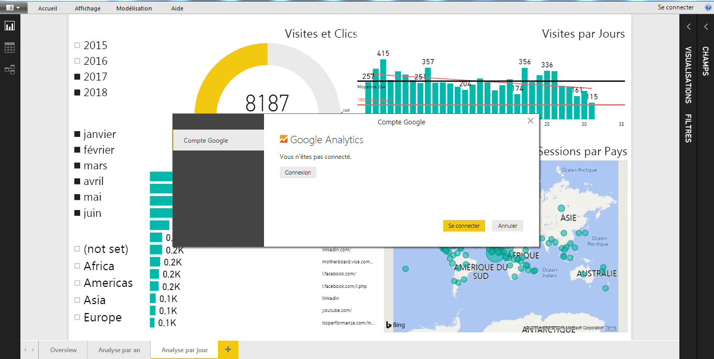Toggle the avril month checkbox
This screenshot has width=714, height=359.
click(x=78, y=181)
